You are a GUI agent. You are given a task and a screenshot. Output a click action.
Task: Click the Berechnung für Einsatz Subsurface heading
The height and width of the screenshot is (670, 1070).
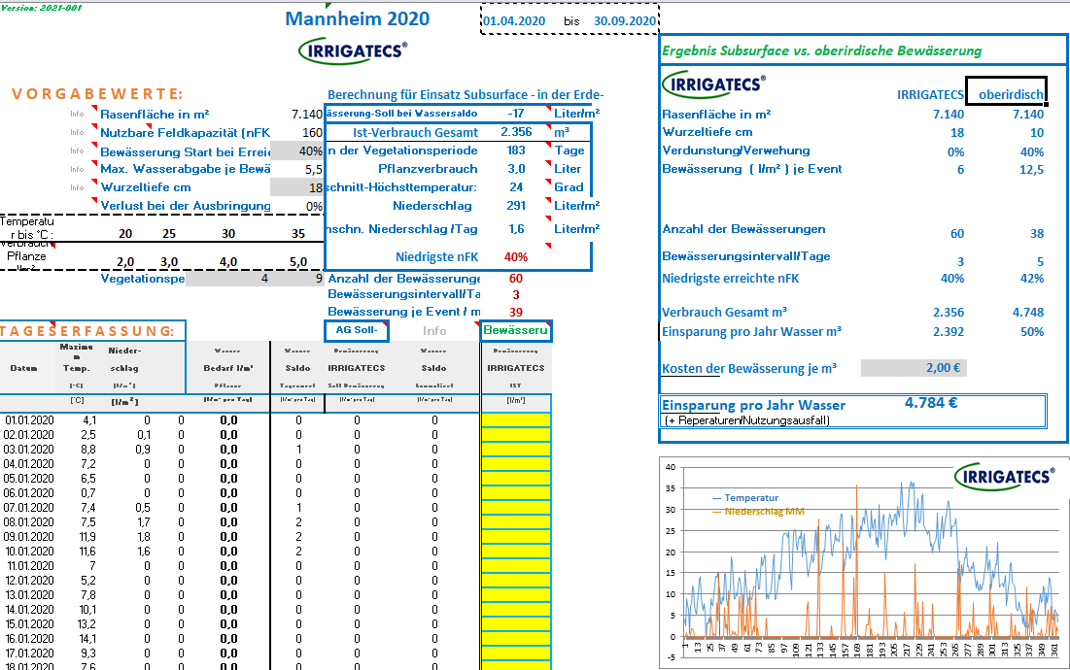466,95
